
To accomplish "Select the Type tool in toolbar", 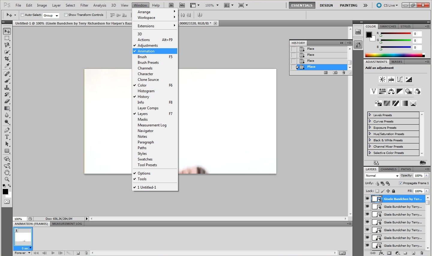I will [x=7, y=137].
